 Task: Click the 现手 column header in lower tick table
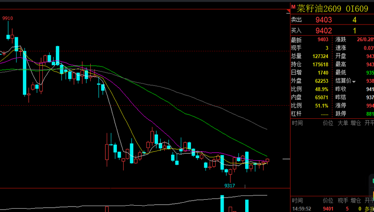[x=343, y=201]
